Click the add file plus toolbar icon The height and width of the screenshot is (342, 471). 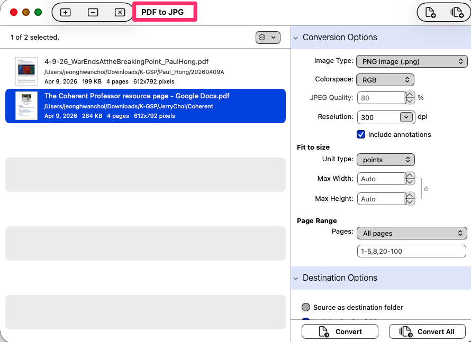pyautogui.click(x=65, y=12)
